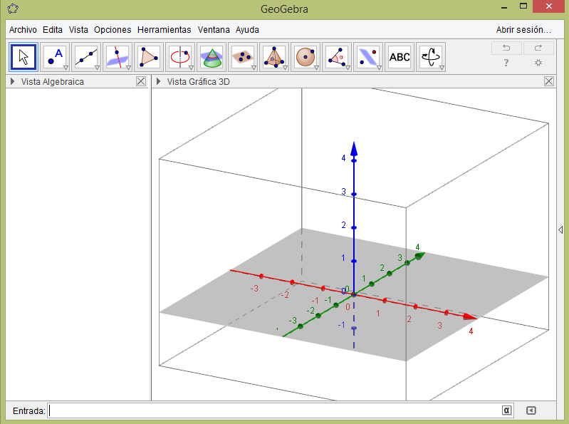Choose the Line through two points tool
Image resolution: width=569 pixels, height=424 pixels.
[86, 56]
